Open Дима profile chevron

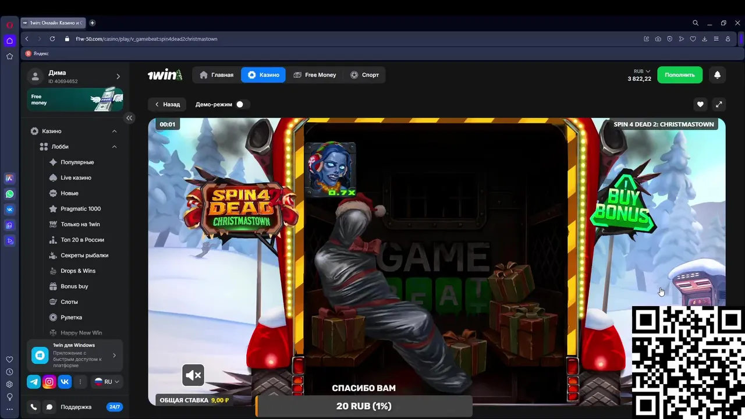[118, 76]
